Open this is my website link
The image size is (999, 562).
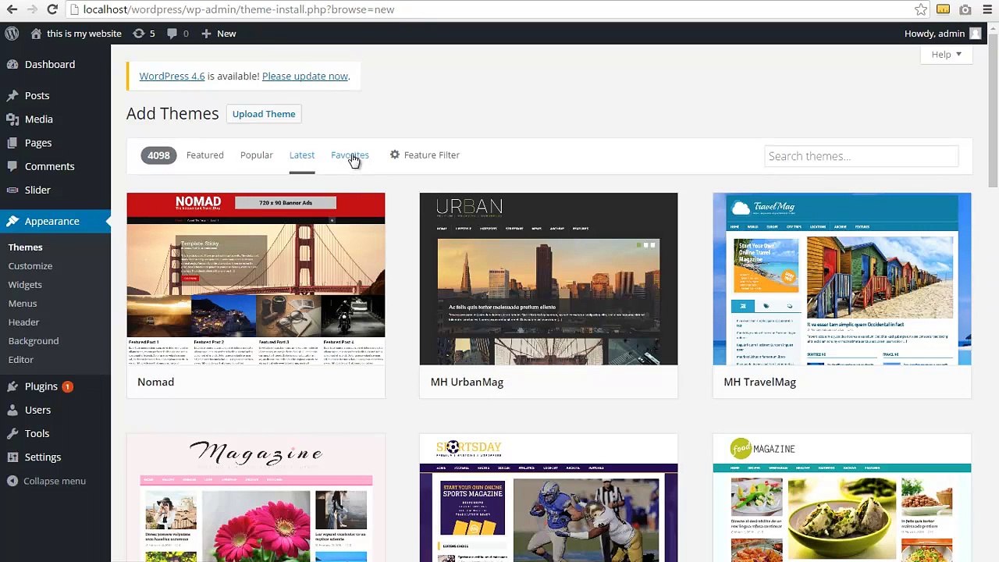pos(84,34)
